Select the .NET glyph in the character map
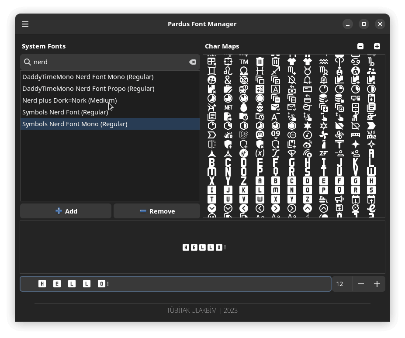405x338 pixels. 227,107
